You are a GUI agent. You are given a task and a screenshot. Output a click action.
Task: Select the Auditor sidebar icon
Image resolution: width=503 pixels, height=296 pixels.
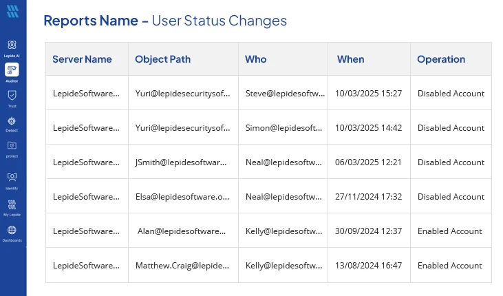(12, 70)
